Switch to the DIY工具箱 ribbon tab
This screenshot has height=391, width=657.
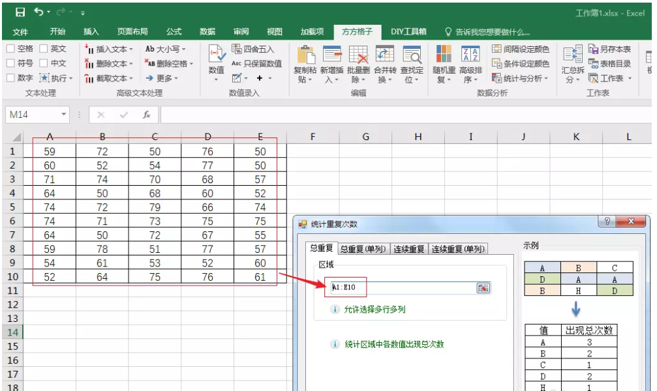click(x=408, y=31)
